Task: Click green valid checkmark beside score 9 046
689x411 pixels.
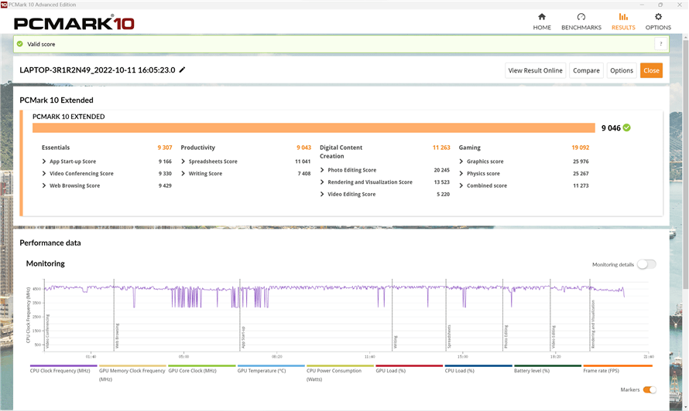Action: coord(626,127)
